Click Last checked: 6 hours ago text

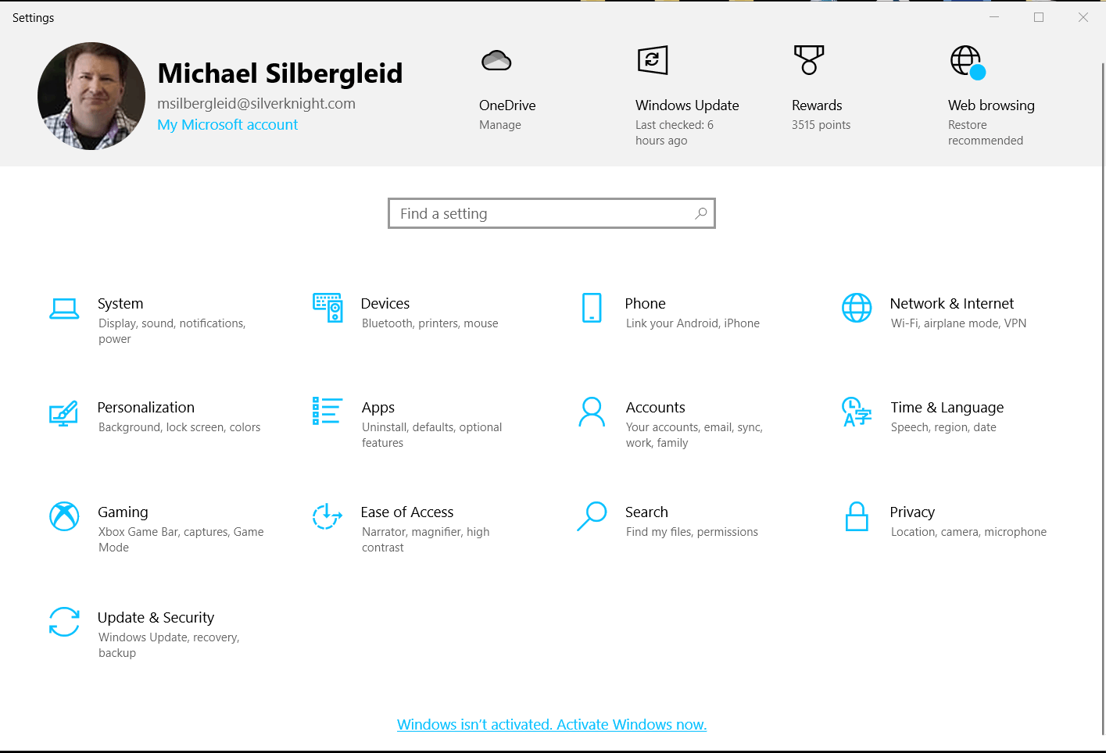click(675, 133)
